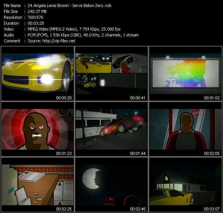Click the video codec line 'MPEG Video (MPEG-2 Video)'
This screenshot has height=213, width=223.
coord(52,29)
